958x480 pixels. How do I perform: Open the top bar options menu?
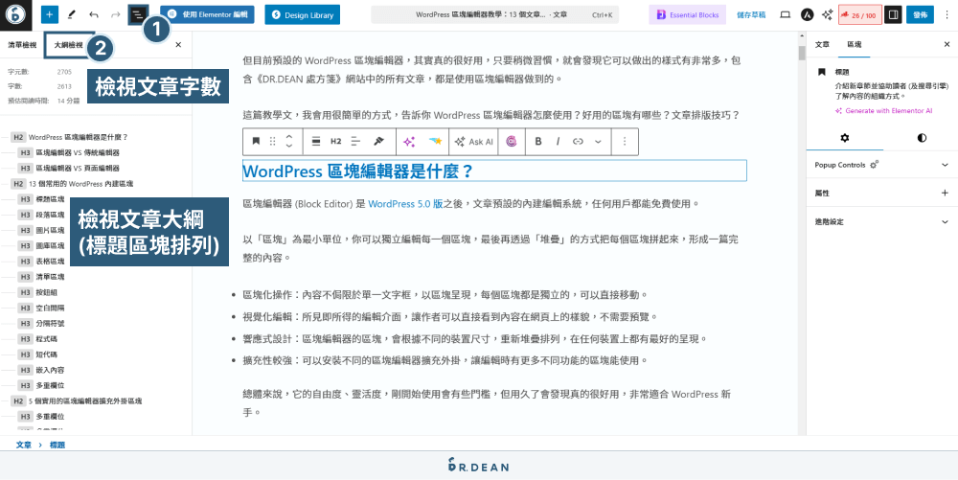click(947, 14)
